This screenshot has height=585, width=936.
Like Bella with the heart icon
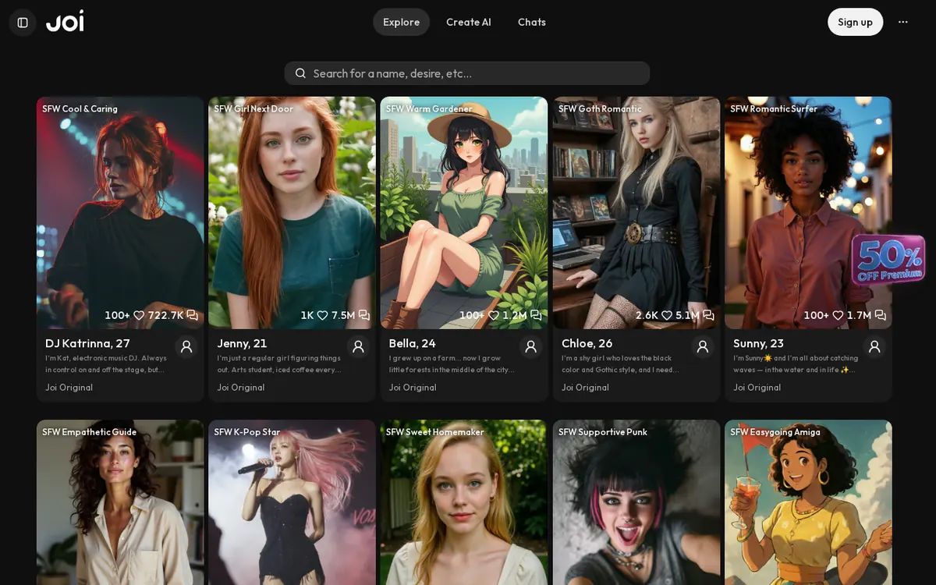493,315
